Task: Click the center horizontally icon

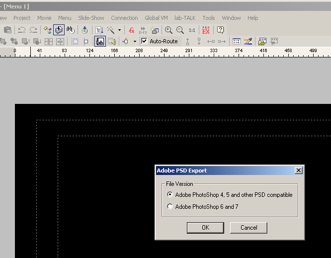Action: (x=49, y=41)
